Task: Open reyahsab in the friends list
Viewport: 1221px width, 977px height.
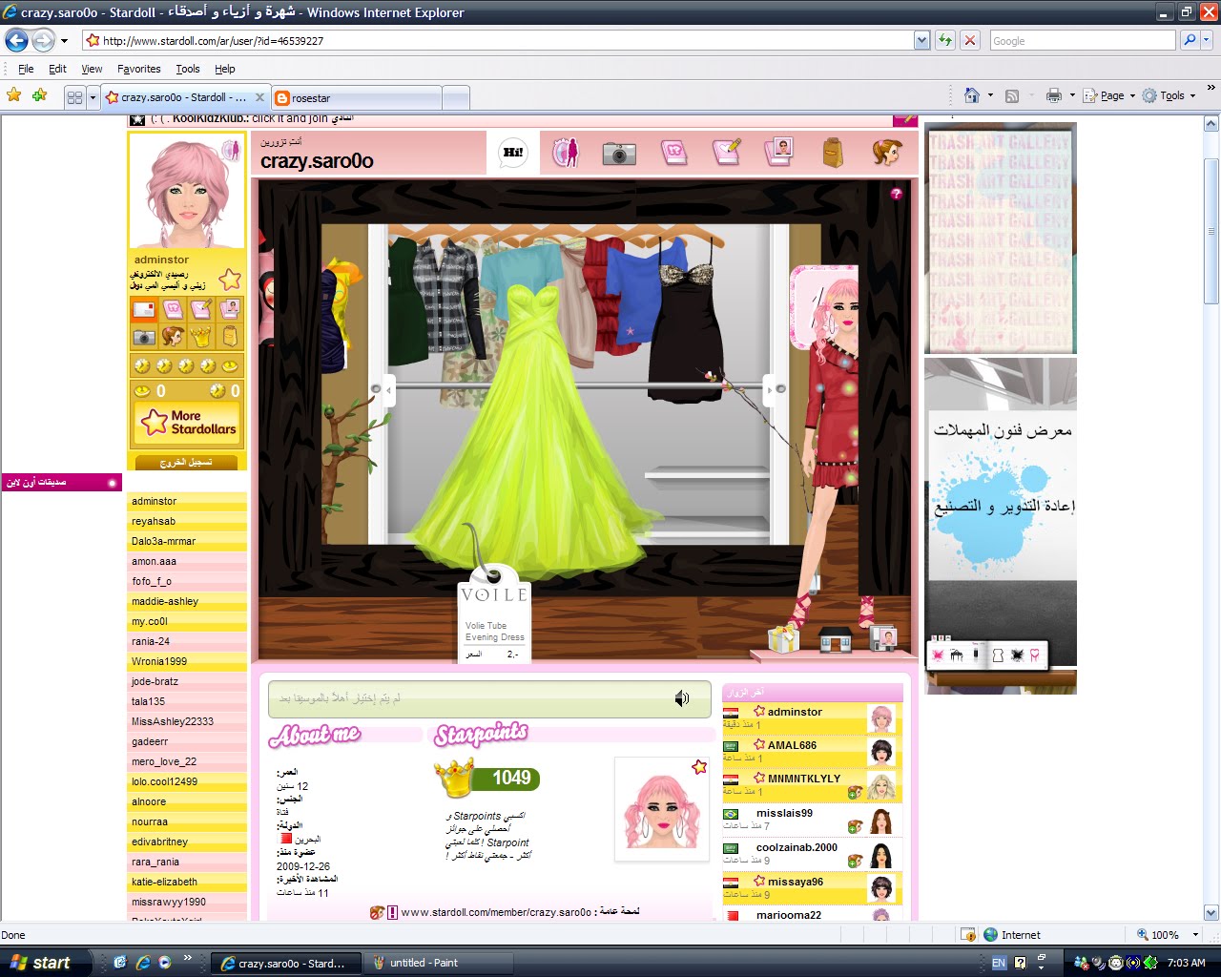Action: pyautogui.click(x=187, y=521)
